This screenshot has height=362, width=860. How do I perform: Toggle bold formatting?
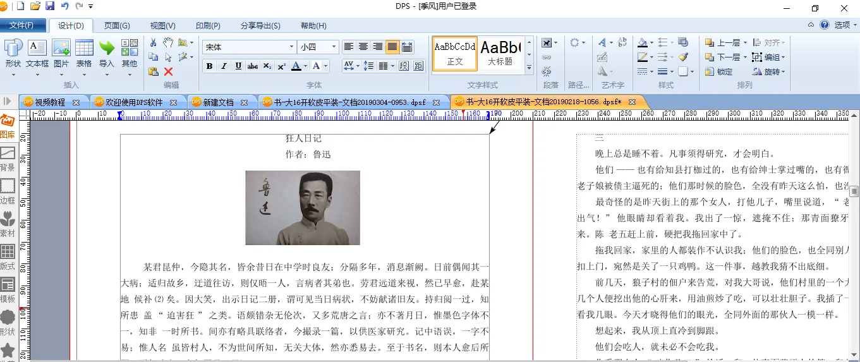pos(210,66)
